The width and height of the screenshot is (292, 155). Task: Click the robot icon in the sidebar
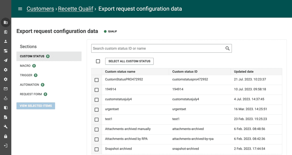5,98
